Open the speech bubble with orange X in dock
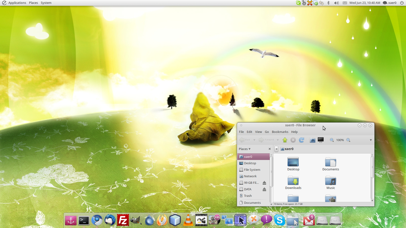The width and height of the screenshot is (406, 228). pos(253,220)
